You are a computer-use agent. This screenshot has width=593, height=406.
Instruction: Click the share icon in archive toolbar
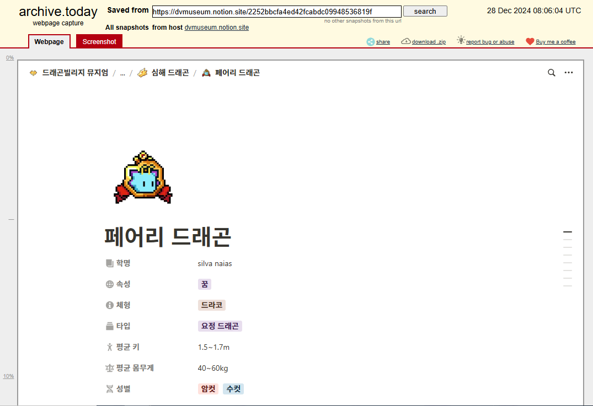click(x=371, y=42)
